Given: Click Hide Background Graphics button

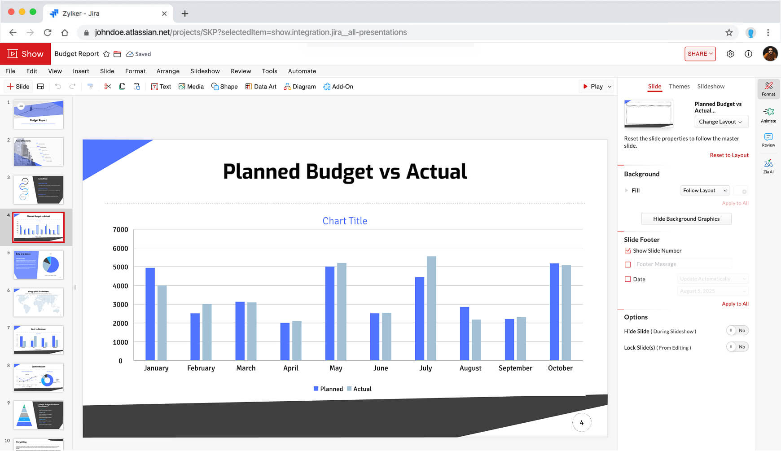Looking at the screenshot, I should click(686, 219).
